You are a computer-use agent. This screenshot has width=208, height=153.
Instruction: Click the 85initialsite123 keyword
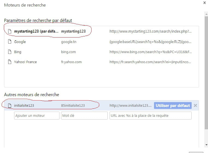[73, 105]
